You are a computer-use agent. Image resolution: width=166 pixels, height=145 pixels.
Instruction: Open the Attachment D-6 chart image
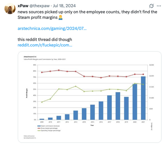coord(90,97)
